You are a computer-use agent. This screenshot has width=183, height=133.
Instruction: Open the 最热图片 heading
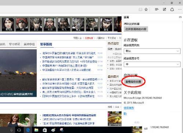[x=113, y=77]
